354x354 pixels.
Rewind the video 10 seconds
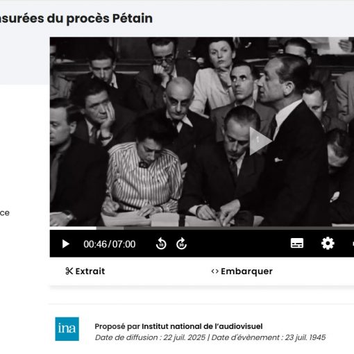pos(161,244)
